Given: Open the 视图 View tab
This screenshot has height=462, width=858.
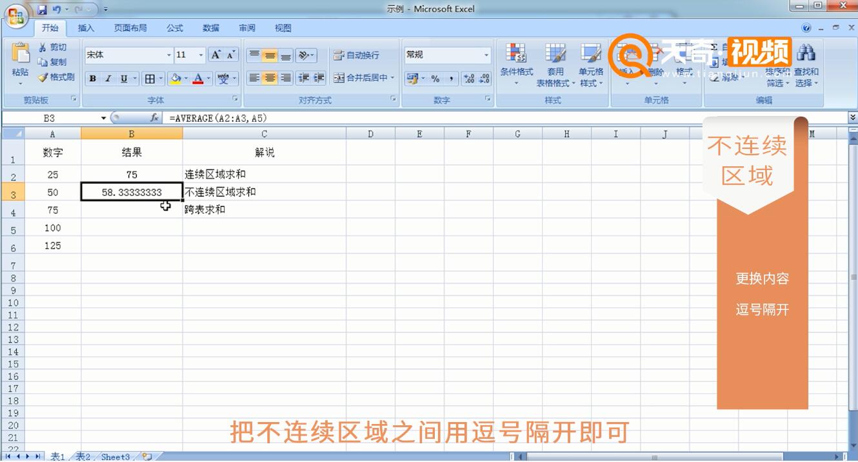Looking at the screenshot, I should click(x=283, y=28).
